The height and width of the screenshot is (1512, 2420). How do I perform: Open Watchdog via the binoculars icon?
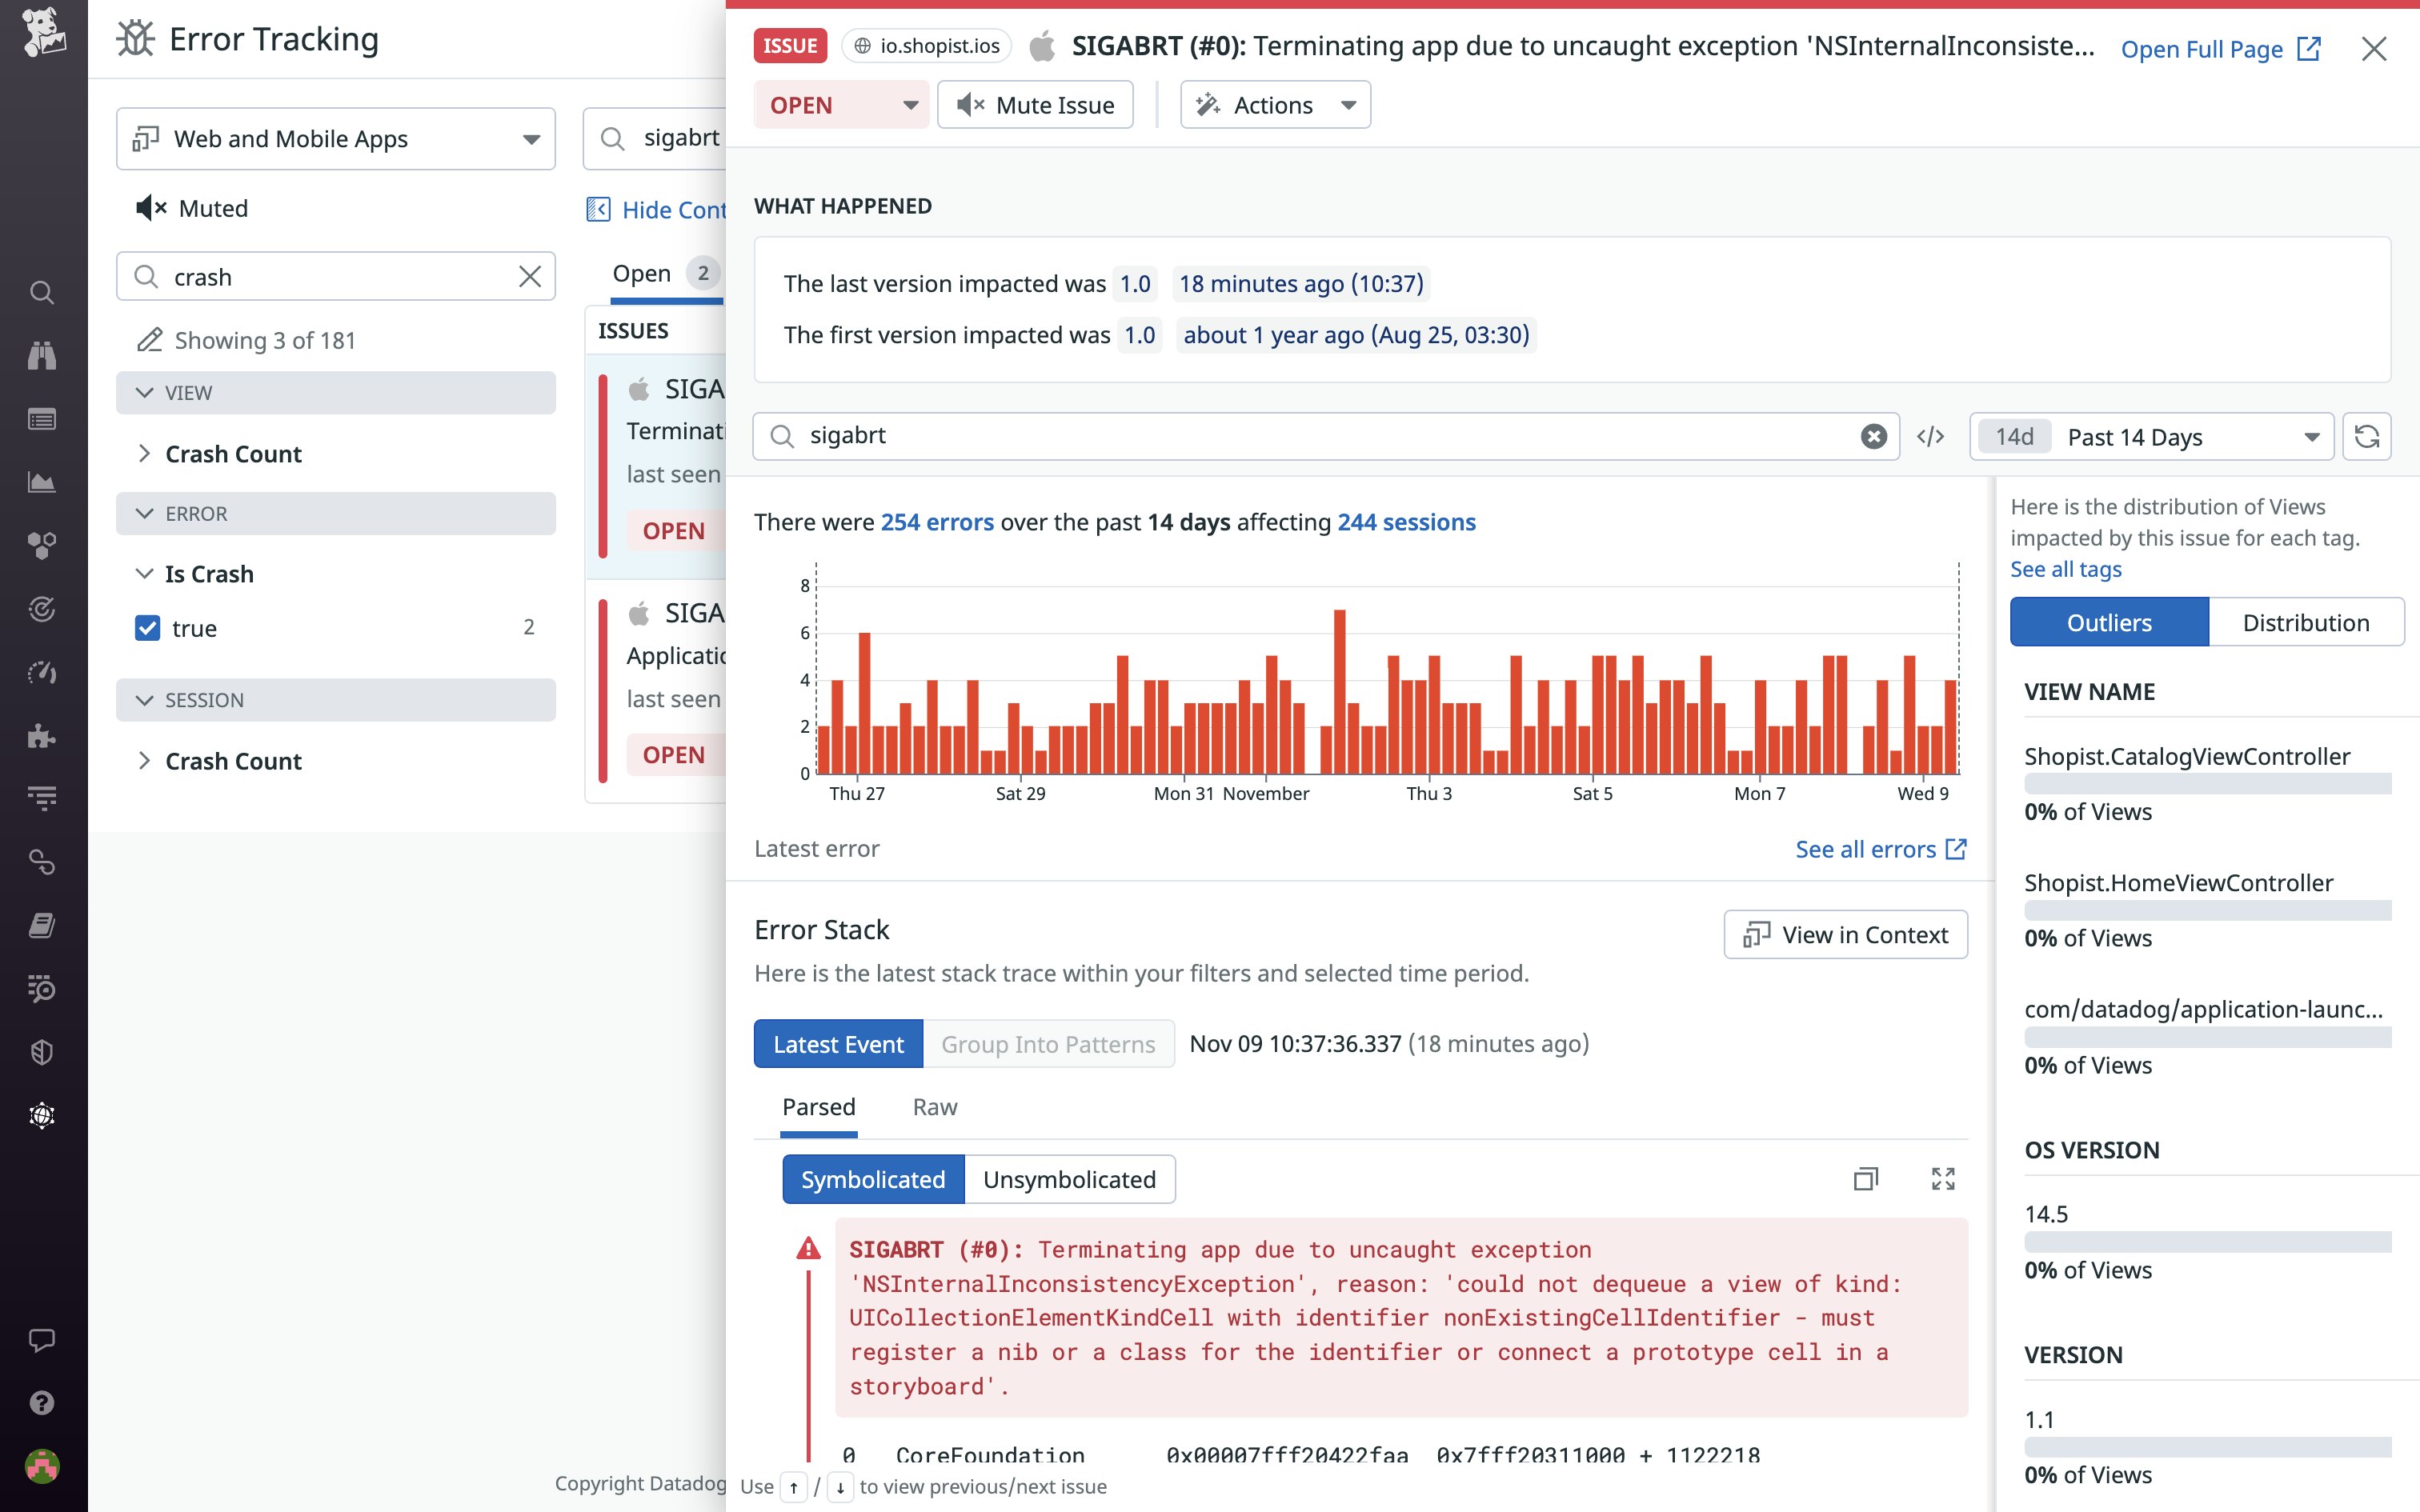42,355
